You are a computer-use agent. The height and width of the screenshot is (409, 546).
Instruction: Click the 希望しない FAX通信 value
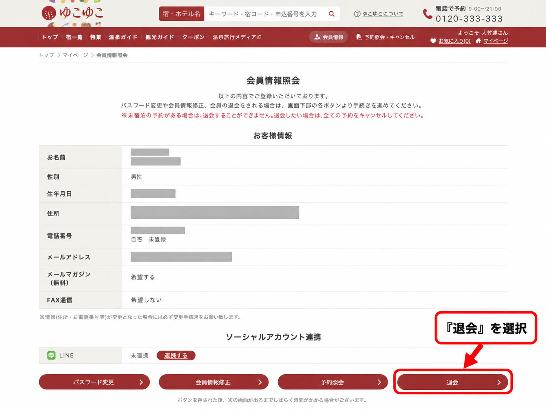point(146,300)
